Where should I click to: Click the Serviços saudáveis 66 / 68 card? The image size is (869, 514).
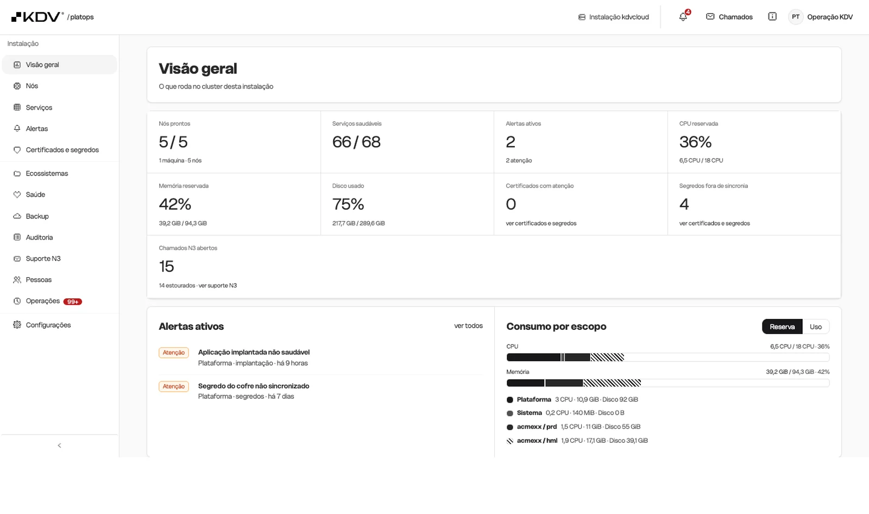coord(407,142)
